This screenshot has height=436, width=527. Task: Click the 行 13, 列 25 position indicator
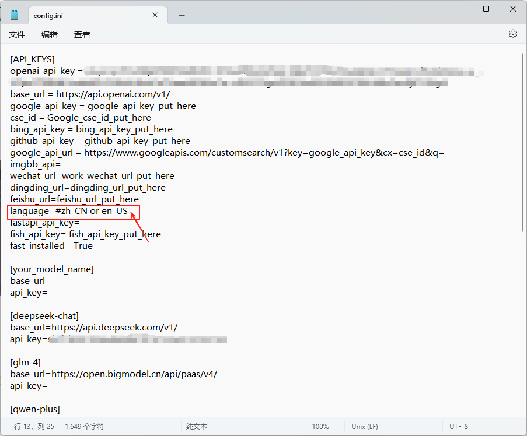coord(34,426)
